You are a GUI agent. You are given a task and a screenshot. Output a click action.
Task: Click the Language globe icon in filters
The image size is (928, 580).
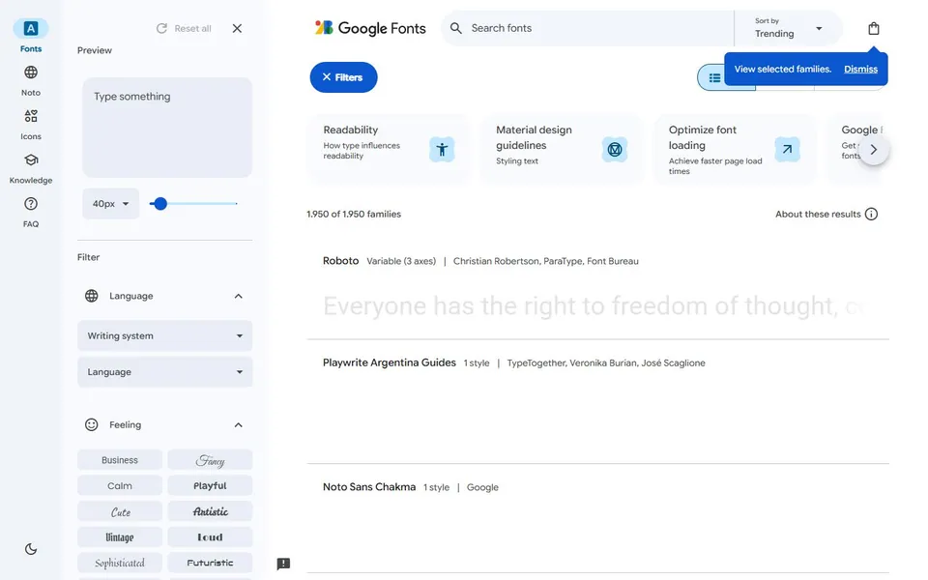[x=91, y=296]
